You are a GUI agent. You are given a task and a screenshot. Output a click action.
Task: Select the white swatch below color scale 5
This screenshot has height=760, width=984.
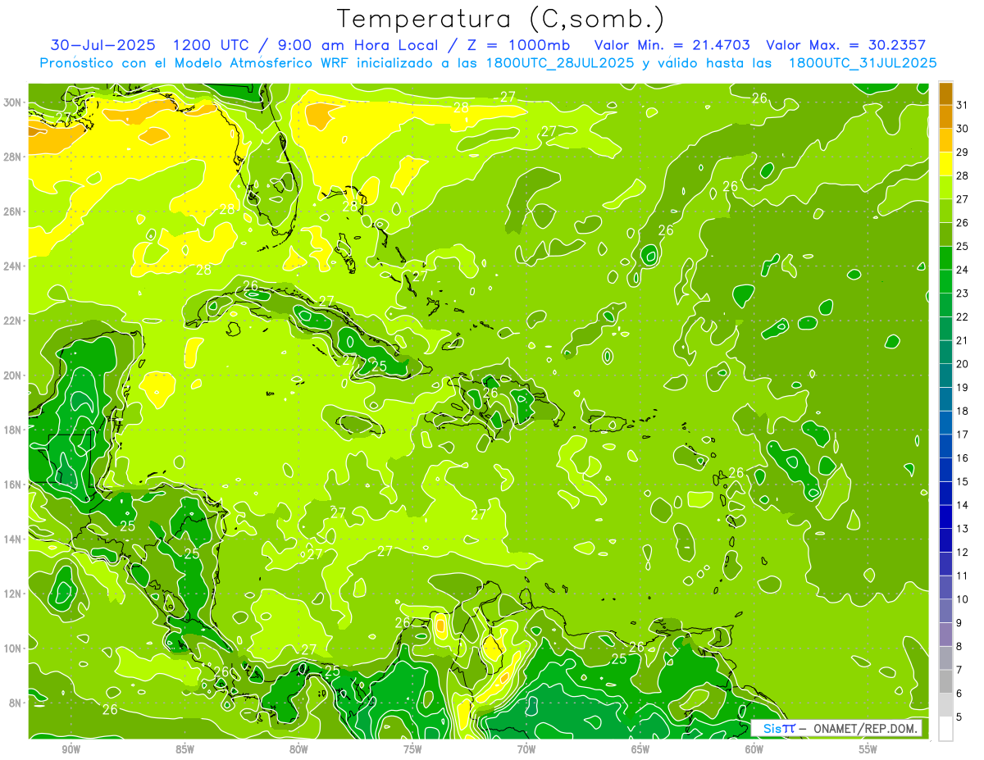click(x=946, y=729)
